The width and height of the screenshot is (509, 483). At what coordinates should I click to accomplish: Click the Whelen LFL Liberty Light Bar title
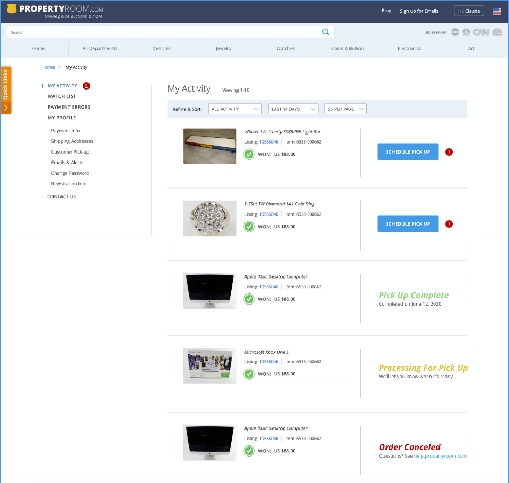(x=282, y=132)
